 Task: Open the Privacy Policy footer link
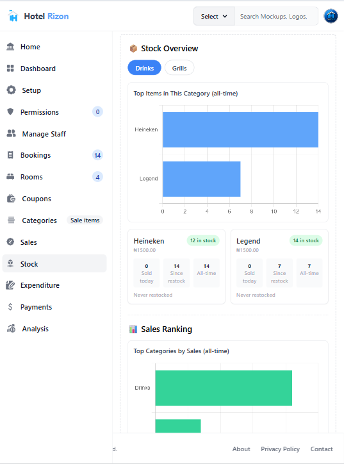click(280, 449)
